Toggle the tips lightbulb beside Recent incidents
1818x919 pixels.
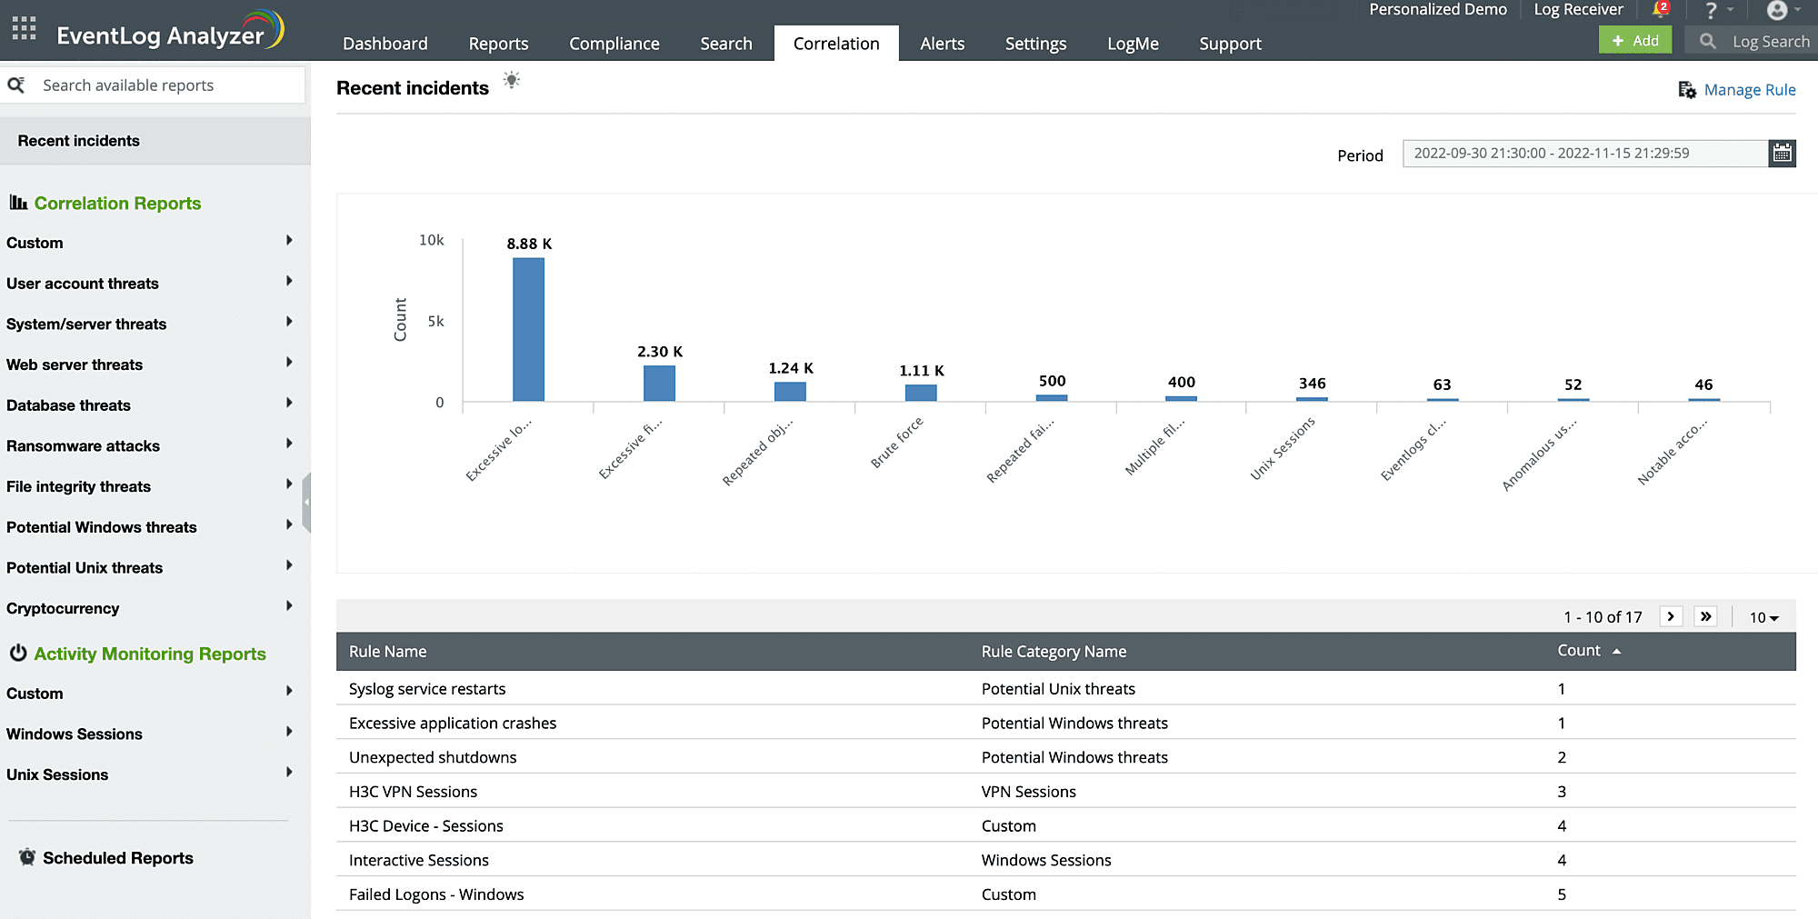[x=512, y=80]
